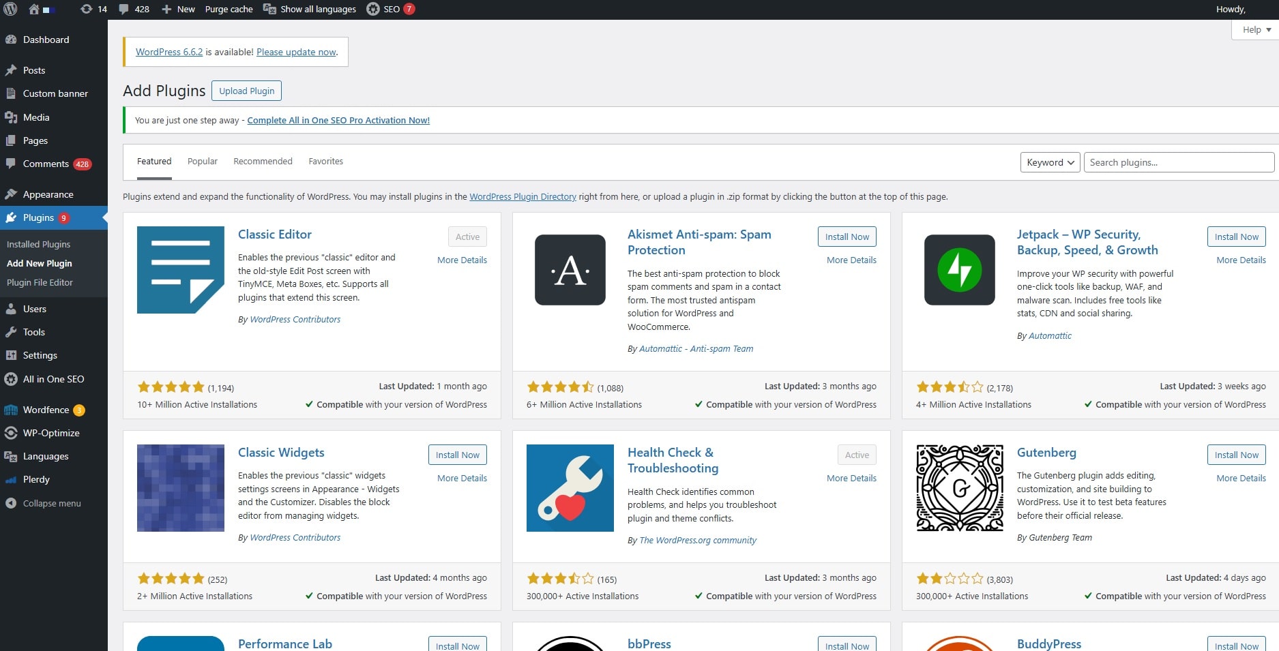Install the Classic Widgets plugin

(457, 455)
